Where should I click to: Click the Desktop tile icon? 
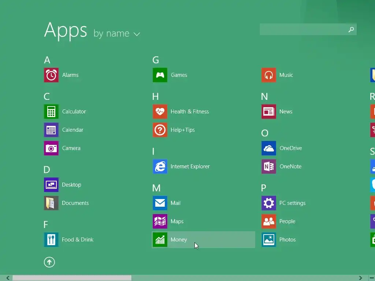[51, 185]
